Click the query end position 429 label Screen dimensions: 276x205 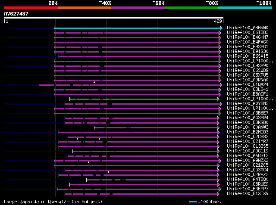coord(218,21)
